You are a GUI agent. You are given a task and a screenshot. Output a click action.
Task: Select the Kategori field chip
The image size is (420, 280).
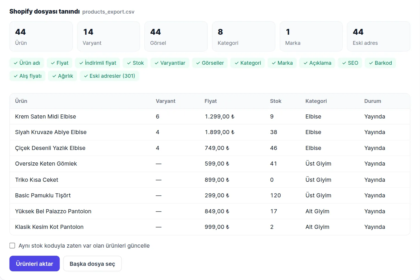[x=248, y=63]
